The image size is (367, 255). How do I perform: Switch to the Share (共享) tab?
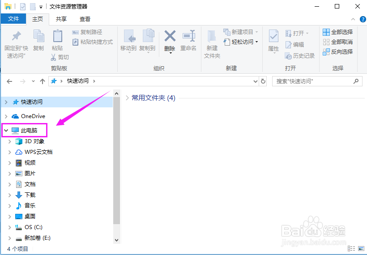[61, 19]
